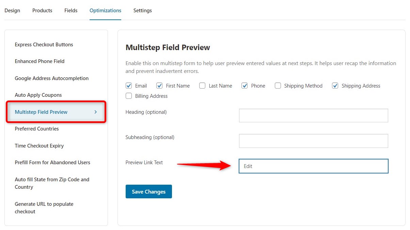This screenshot has height=230, width=410.
Task: Open Prefill Form for Abandoned Users
Action: click(52, 163)
